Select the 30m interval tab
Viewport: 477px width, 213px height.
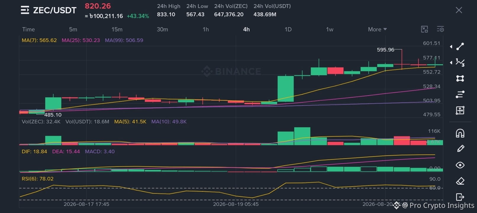(162, 29)
